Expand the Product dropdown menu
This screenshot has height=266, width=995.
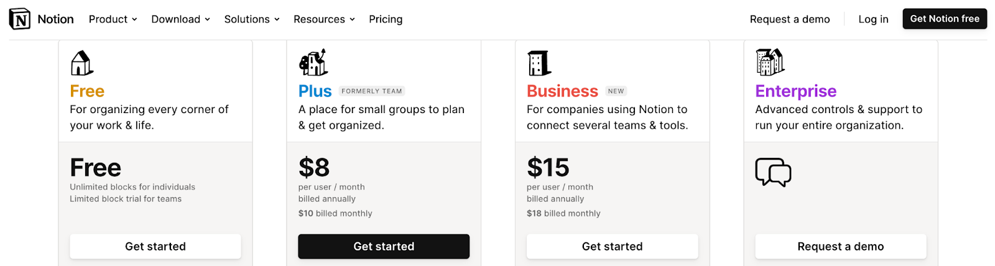coord(113,19)
